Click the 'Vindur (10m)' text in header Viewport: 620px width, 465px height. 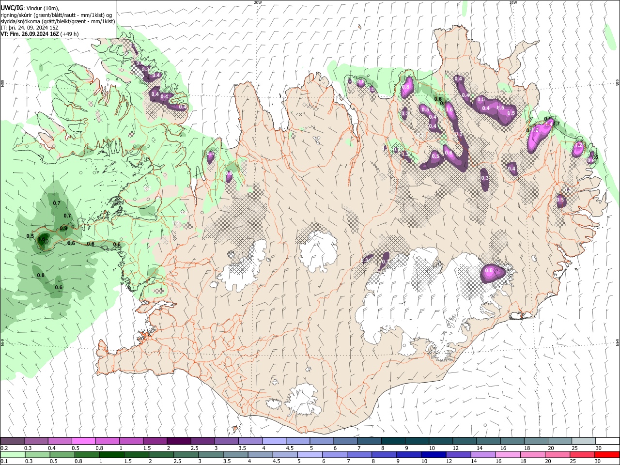pyautogui.click(x=43, y=8)
